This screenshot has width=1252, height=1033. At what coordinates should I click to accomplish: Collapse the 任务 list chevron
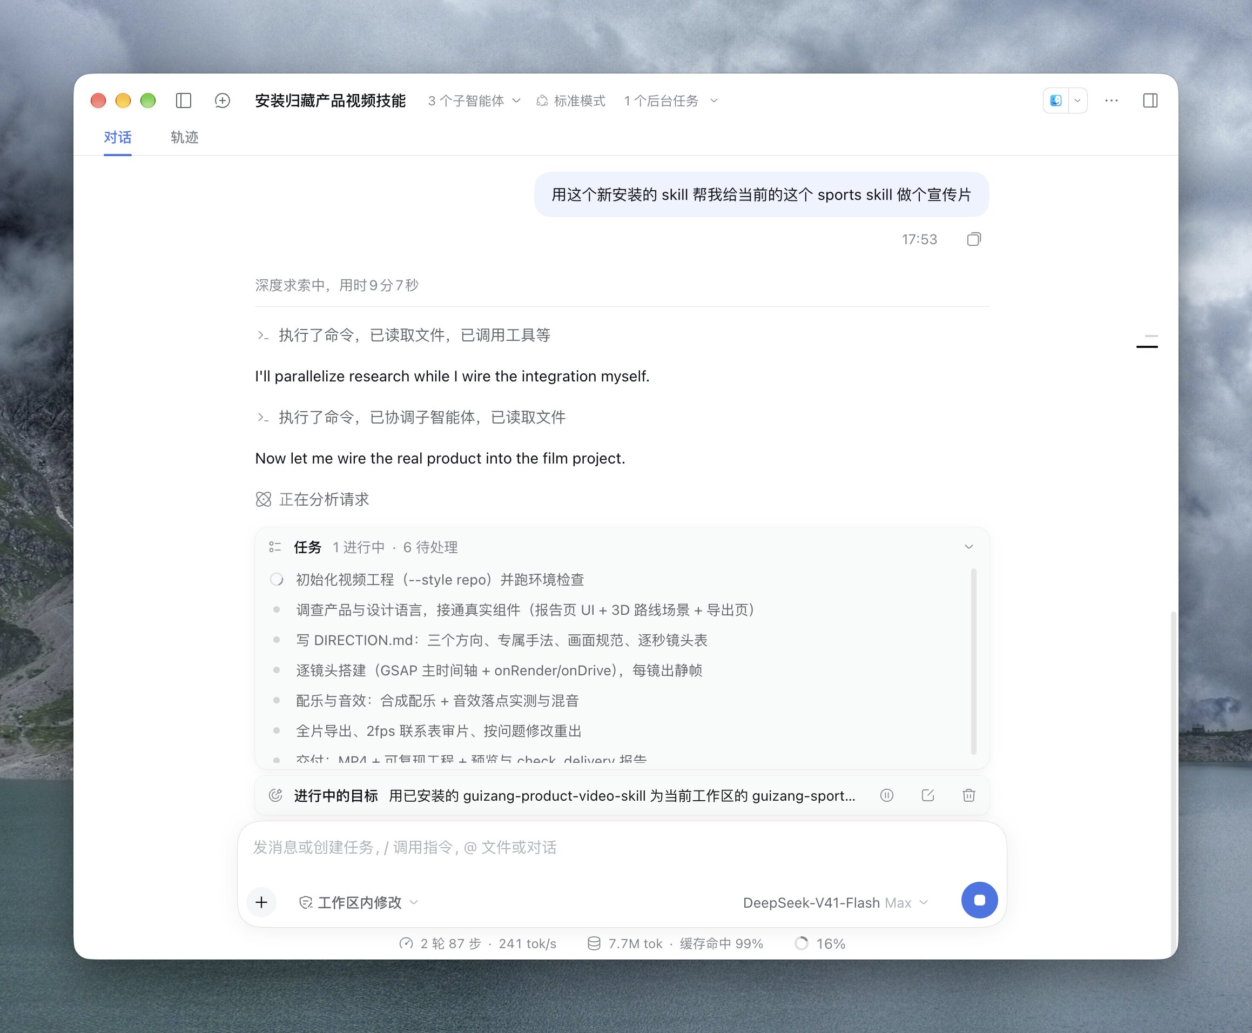pos(969,547)
